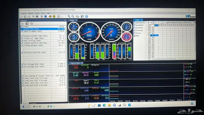Open layout dropdown icon in toolbar
Image resolution: width=204 pixels, height=115 pixels.
[x=78, y=16]
